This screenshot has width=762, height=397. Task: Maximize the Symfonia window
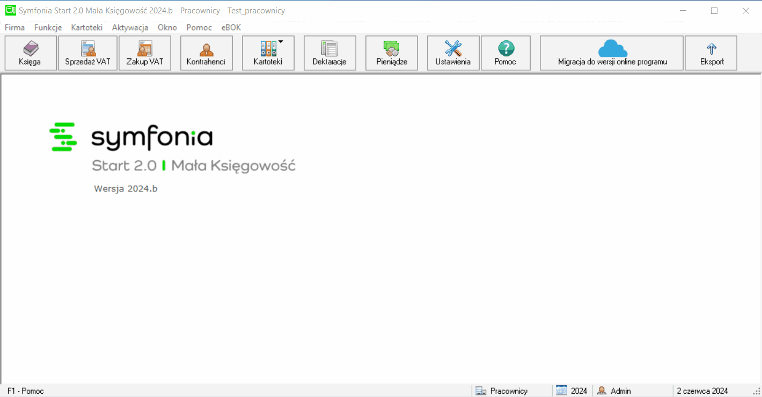tap(714, 10)
